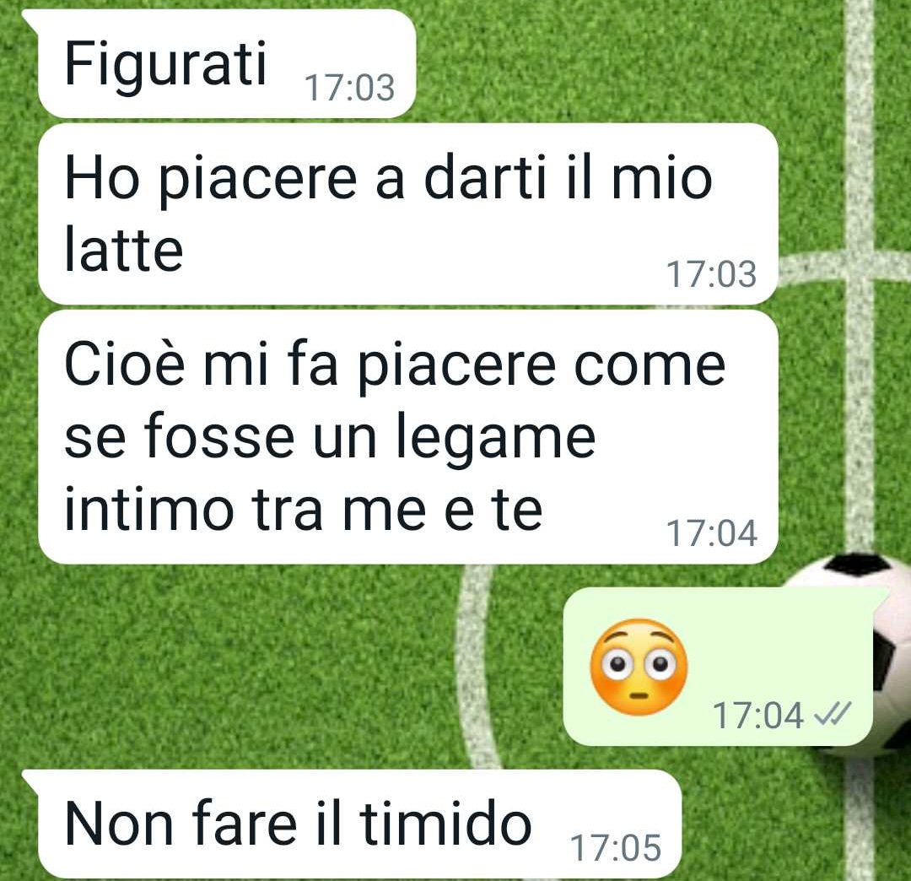Tap the 17:04 timestamp in green bubble

[x=758, y=716]
